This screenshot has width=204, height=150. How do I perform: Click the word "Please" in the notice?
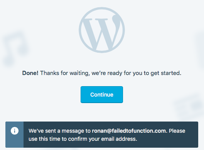point(177,131)
